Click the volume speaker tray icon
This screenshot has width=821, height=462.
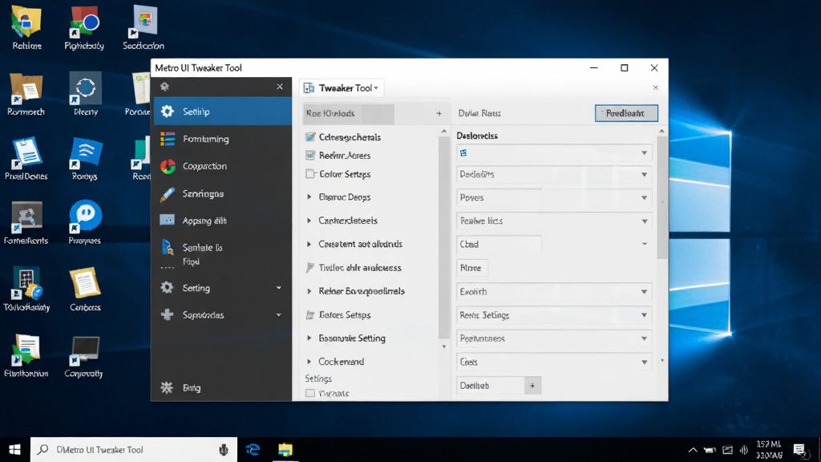click(x=744, y=449)
